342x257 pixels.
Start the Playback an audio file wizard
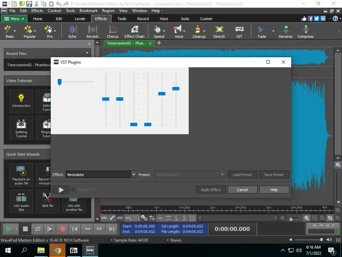pos(21,175)
